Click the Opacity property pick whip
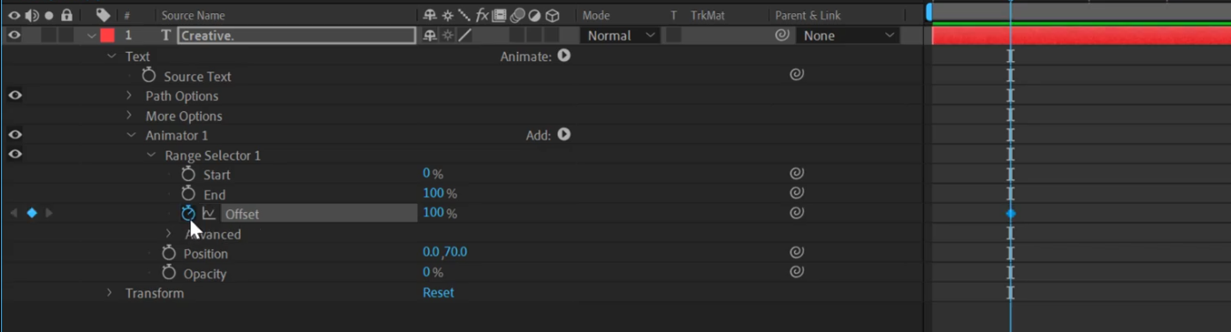The height and width of the screenshot is (332, 1231). click(x=797, y=272)
